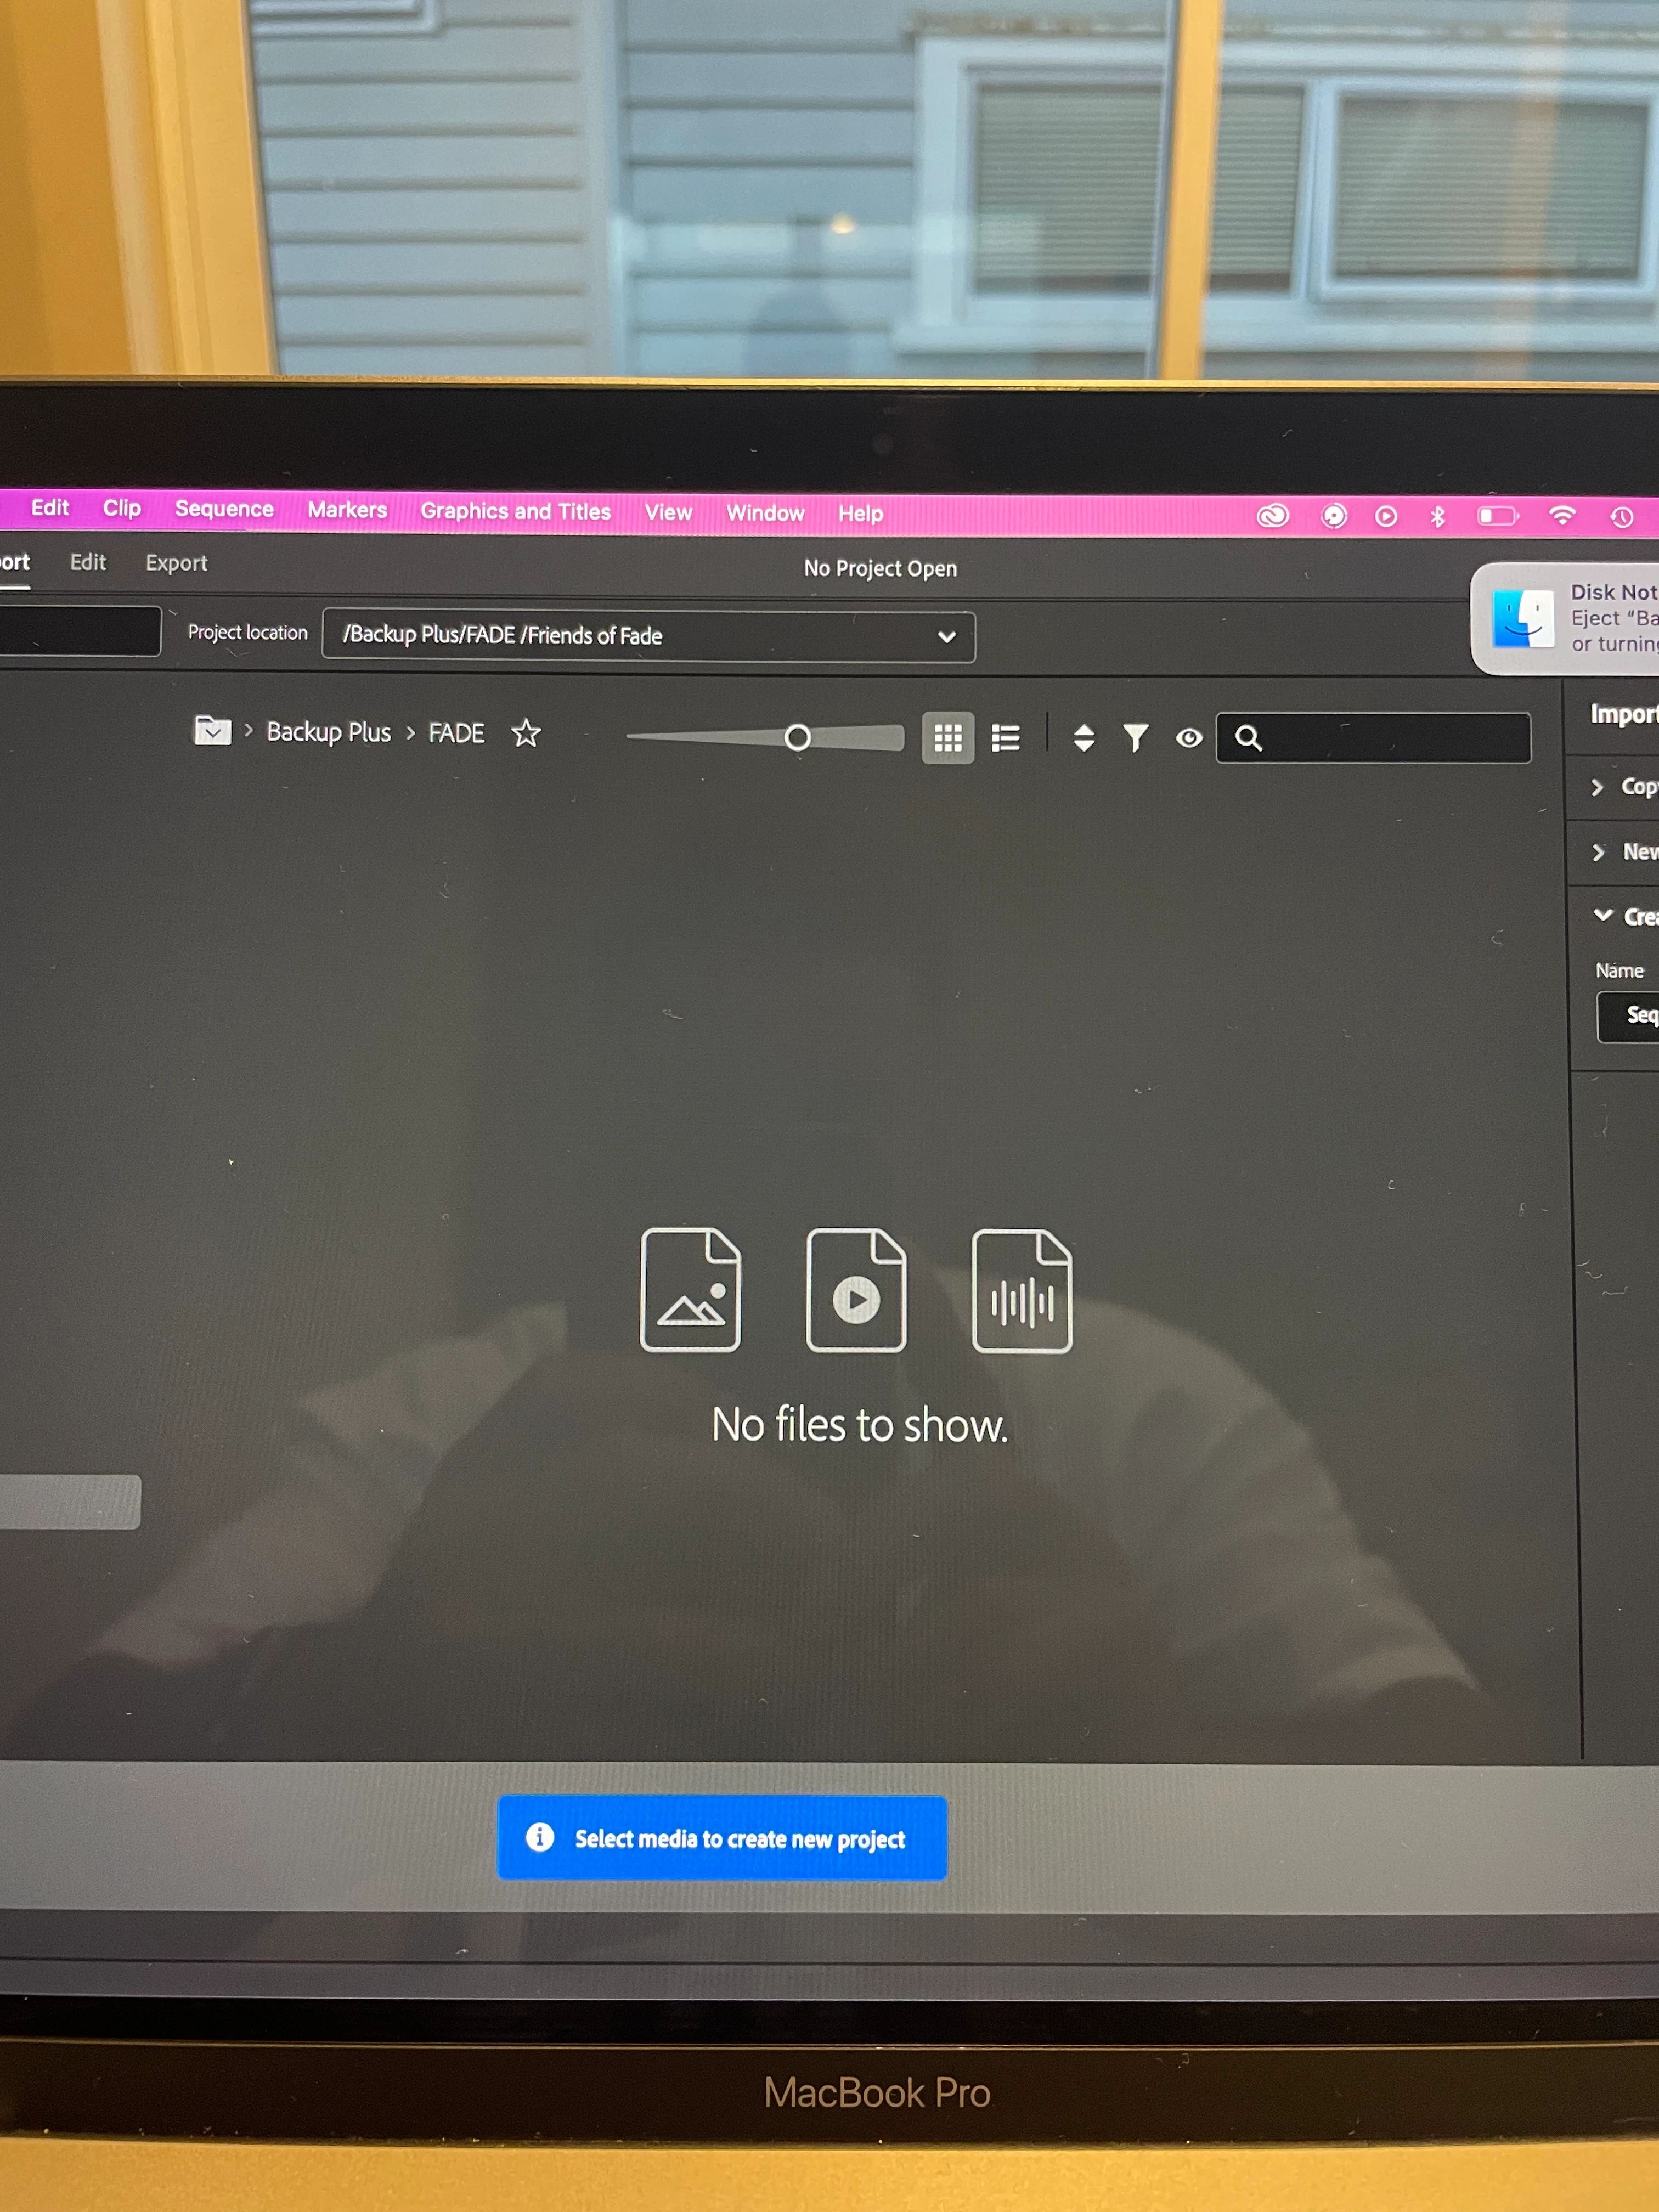Toggle hidden files eye icon
Viewport: 1659px width, 2212px height.
pos(1188,738)
